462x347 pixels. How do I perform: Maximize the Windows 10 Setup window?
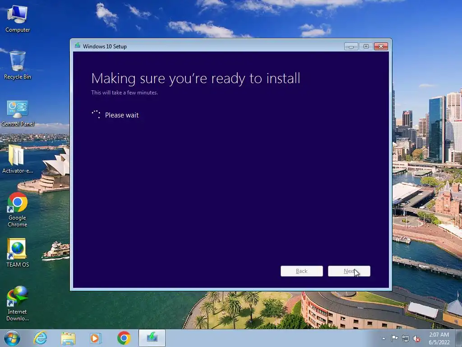tap(366, 47)
